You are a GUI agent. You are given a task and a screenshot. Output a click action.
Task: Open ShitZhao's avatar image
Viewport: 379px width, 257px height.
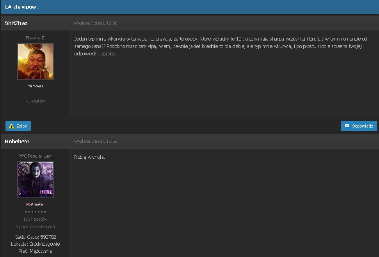(36, 62)
